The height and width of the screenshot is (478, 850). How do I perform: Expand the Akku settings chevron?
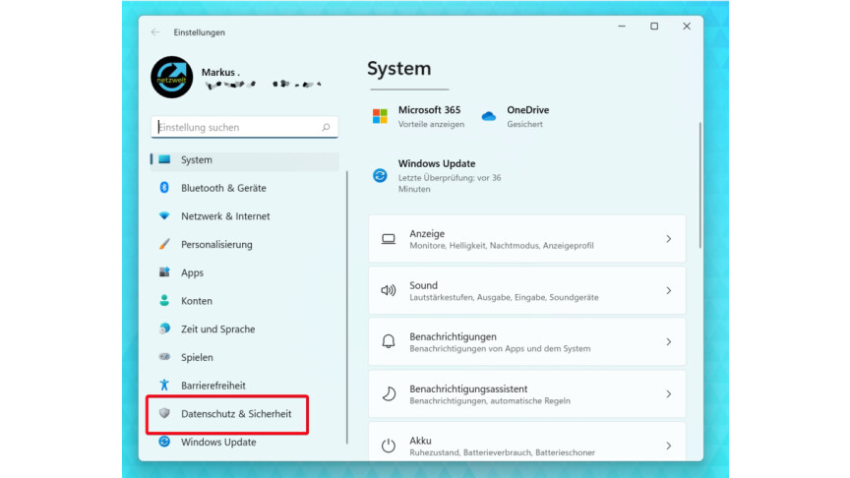coord(668,446)
